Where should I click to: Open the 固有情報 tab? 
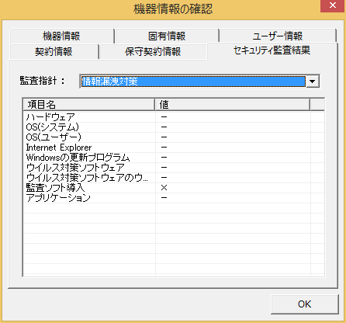click(x=167, y=36)
